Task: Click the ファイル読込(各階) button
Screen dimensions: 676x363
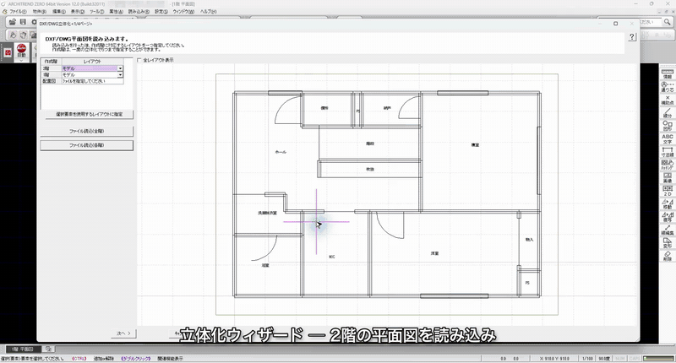Action: coord(87,145)
